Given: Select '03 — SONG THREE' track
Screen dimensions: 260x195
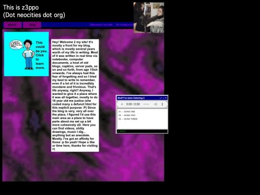Looking at the screenshot, I should (128, 119).
